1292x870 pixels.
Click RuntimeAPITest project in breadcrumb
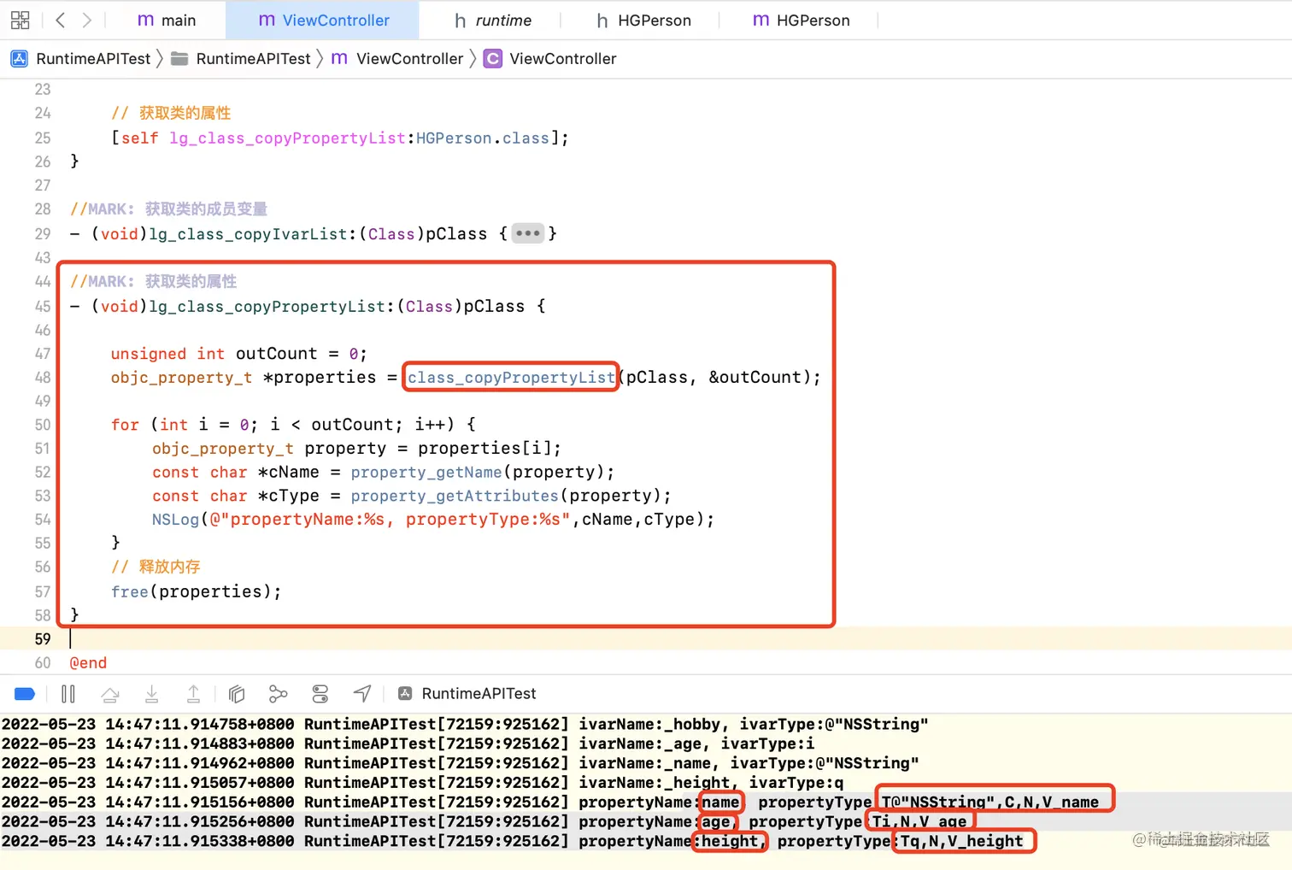click(80, 58)
